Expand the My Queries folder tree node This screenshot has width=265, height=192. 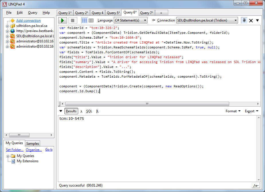7,156
